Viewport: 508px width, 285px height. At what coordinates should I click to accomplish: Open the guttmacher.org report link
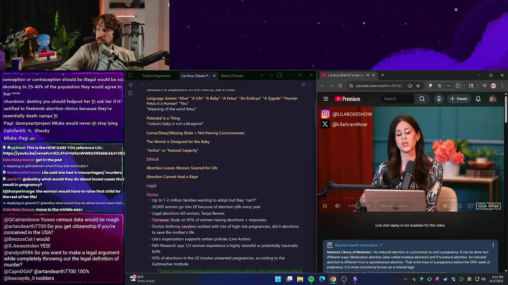pyautogui.click(x=231, y=271)
